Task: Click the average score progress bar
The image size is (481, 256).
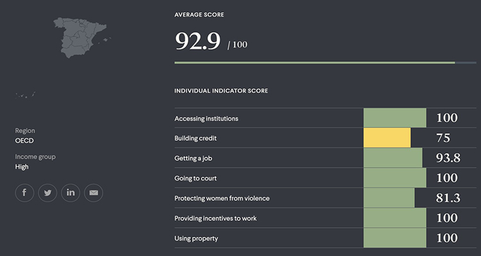Action: [x=325, y=63]
